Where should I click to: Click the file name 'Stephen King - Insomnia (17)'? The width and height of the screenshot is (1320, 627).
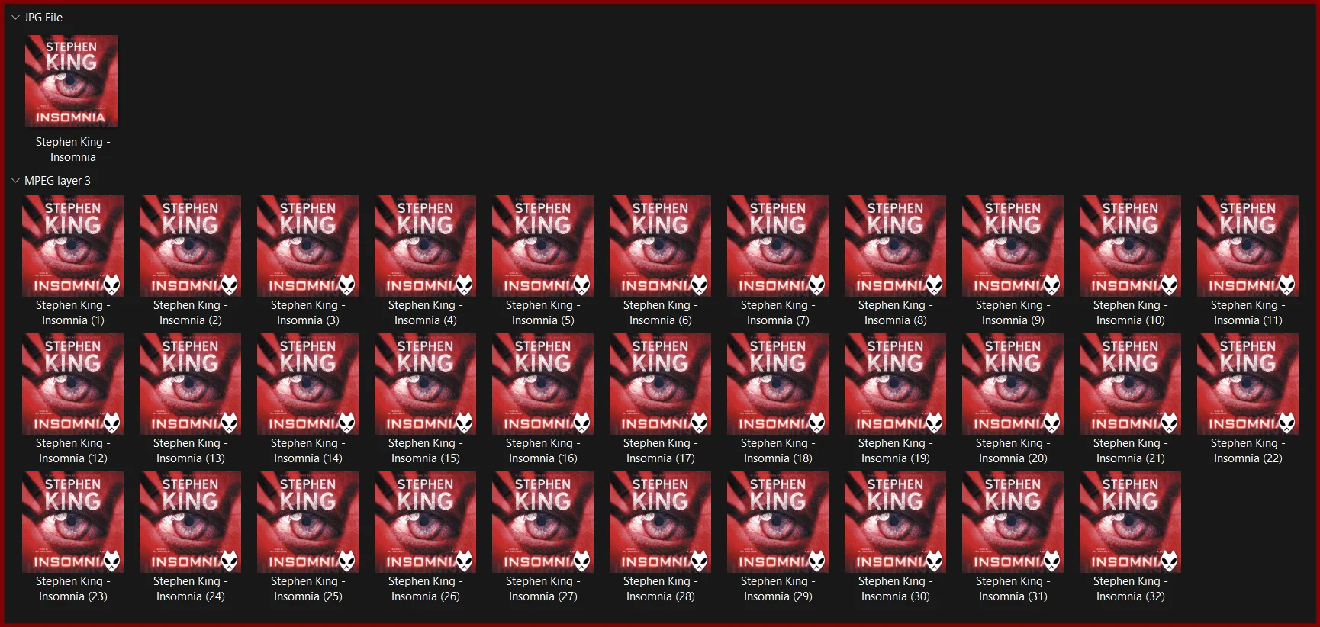(661, 451)
